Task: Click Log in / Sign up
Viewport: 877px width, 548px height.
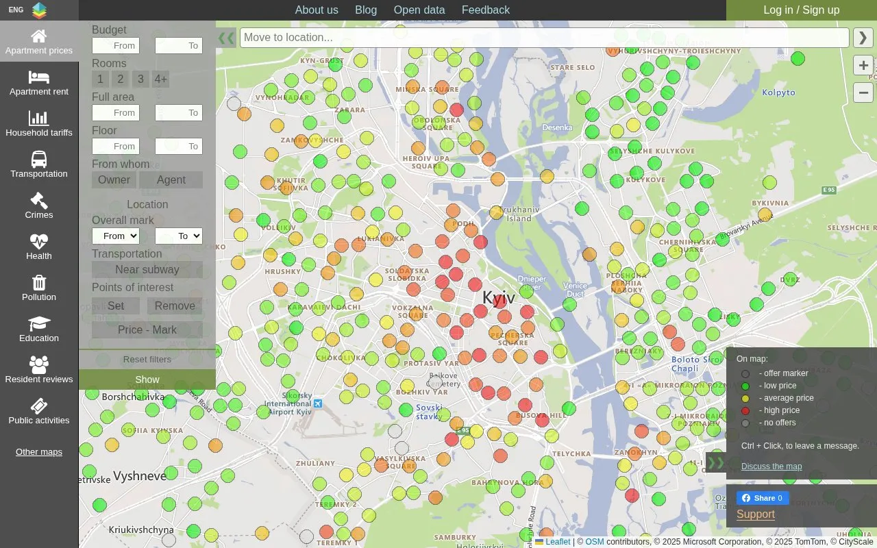Action: [802, 10]
